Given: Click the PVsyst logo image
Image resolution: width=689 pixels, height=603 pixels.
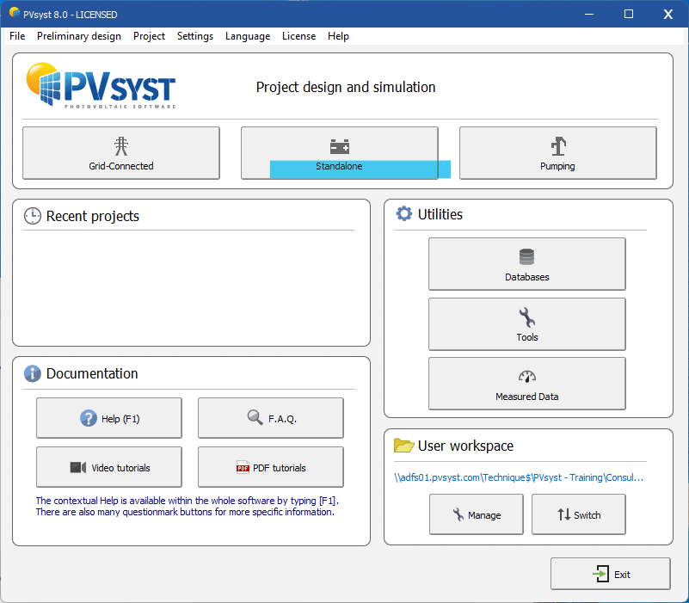Looking at the screenshot, I should pyautogui.click(x=101, y=85).
